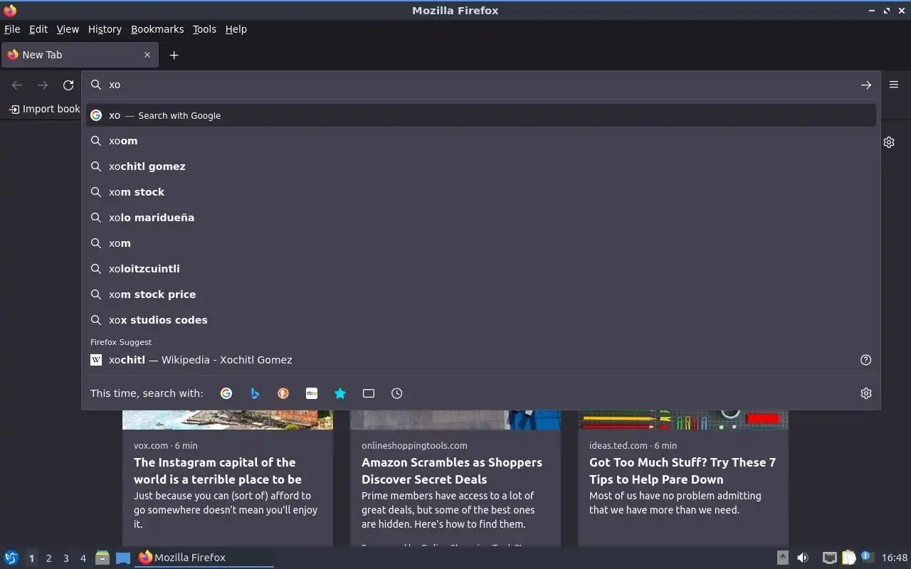Select the 'xoloitzcuintli' suggestion
This screenshot has width=911, height=569.
[x=481, y=269]
